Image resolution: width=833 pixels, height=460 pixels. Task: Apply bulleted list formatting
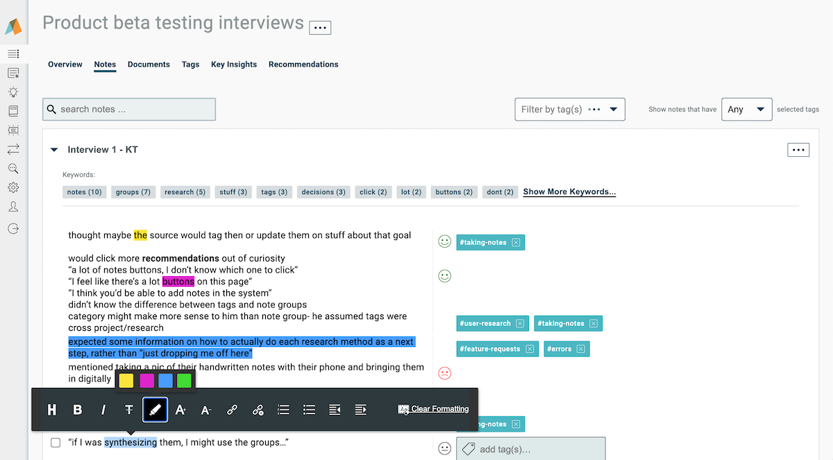point(310,410)
